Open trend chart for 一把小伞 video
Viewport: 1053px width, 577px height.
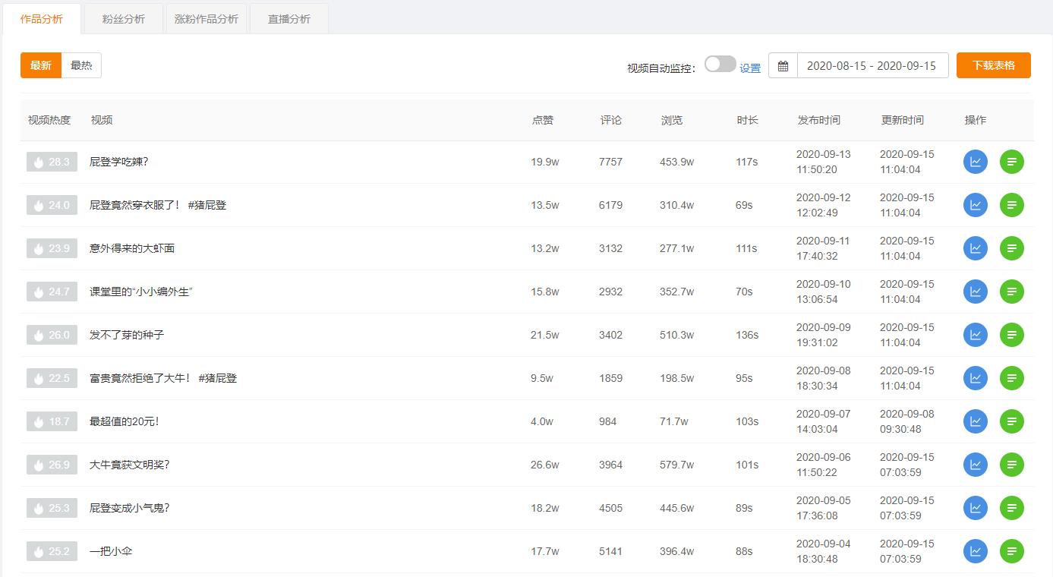pyautogui.click(x=975, y=550)
